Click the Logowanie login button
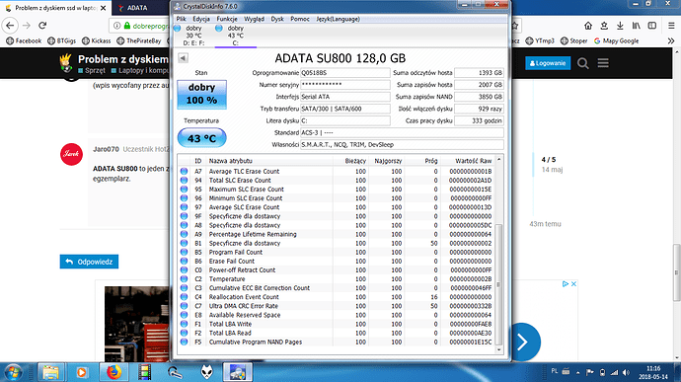681x382 pixels. point(548,63)
